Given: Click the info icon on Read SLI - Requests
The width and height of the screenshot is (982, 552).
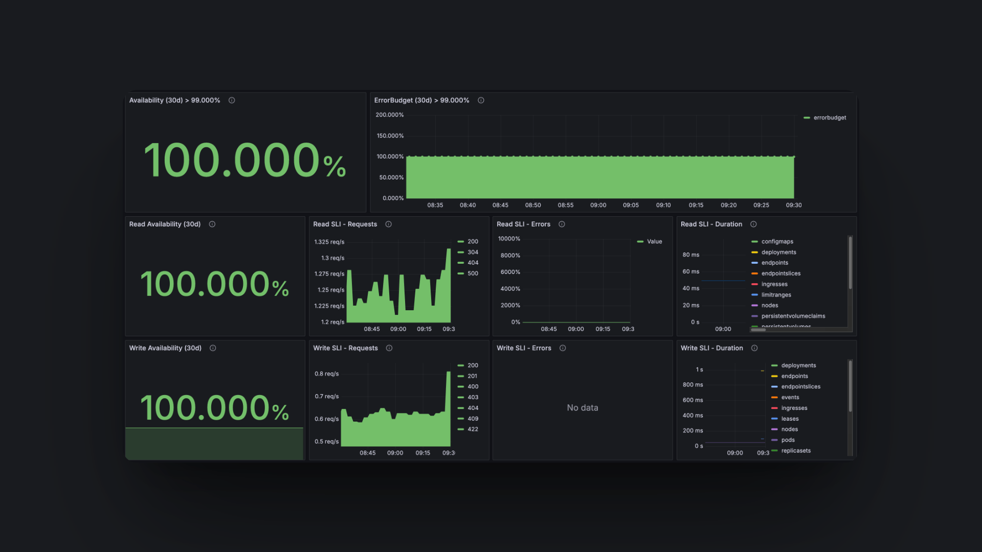Looking at the screenshot, I should 388,224.
